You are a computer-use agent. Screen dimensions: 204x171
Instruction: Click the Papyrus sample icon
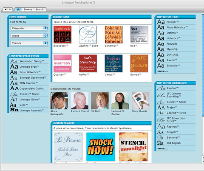tap(161, 127)
